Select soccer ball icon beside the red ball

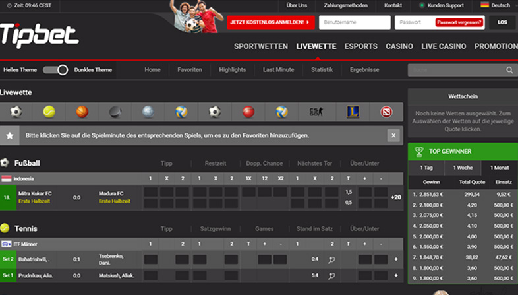[215, 112]
